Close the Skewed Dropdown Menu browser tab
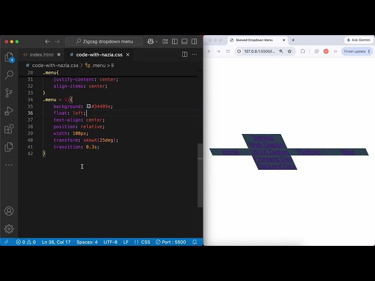This screenshot has width=375, height=281. [x=284, y=40]
